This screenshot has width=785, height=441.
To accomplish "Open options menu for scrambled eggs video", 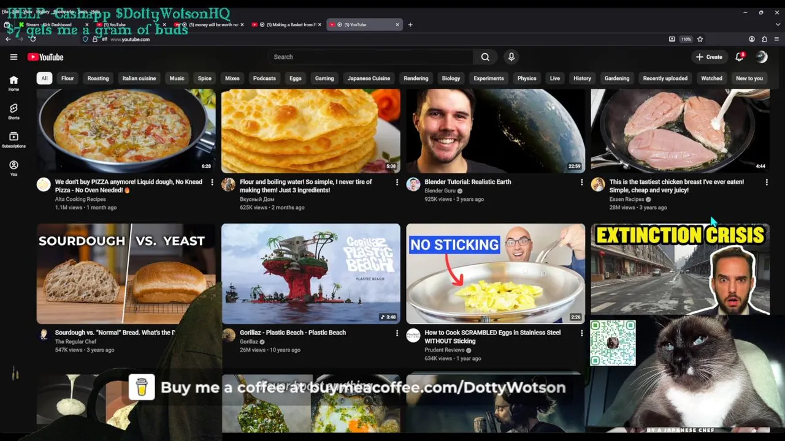I will pyautogui.click(x=581, y=333).
